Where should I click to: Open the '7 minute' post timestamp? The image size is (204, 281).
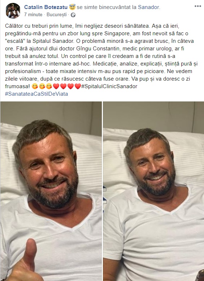coord(33,14)
